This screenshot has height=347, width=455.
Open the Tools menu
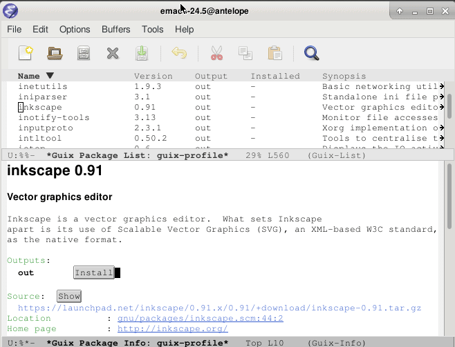pos(152,29)
